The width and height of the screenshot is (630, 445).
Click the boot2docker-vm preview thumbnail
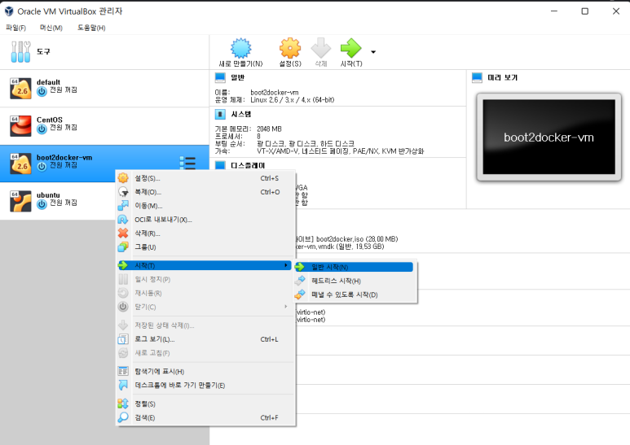(x=548, y=137)
